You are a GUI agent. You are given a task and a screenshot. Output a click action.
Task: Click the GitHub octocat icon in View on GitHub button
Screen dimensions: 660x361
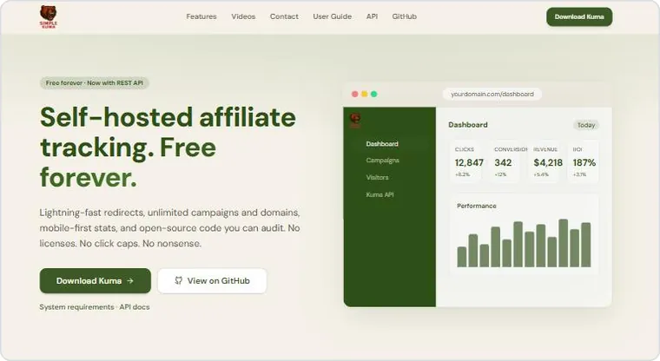click(x=179, y=280)
